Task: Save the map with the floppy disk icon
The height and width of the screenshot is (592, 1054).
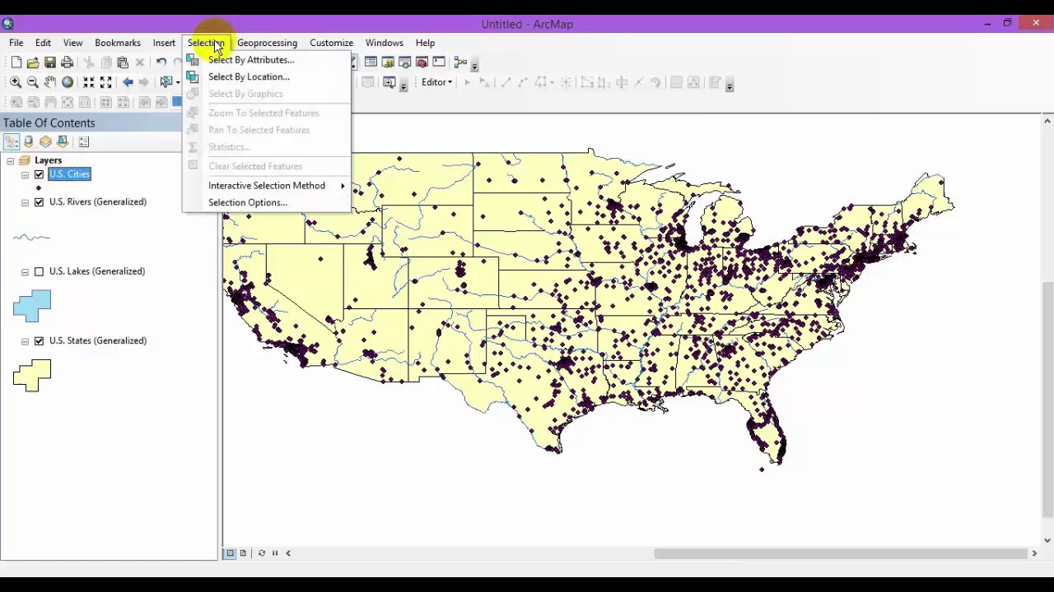Action: pyautogui.click(x=50, y=62)
